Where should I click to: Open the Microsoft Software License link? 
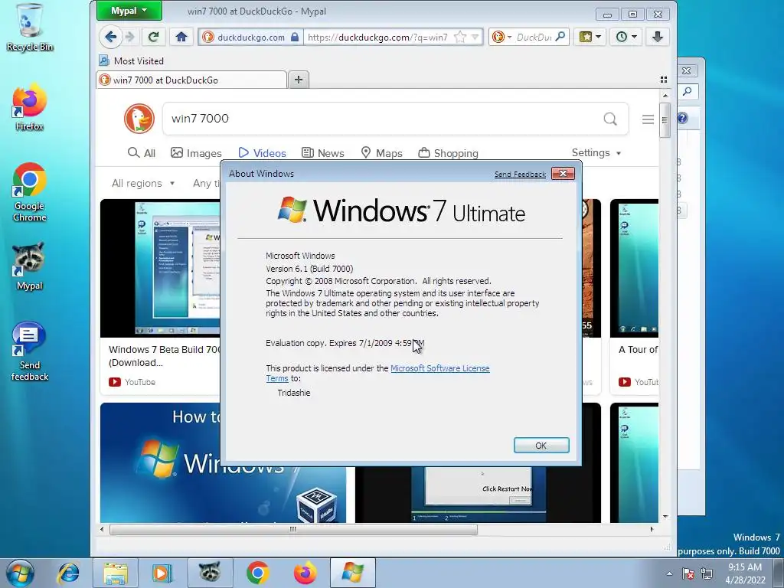[439, 368]
